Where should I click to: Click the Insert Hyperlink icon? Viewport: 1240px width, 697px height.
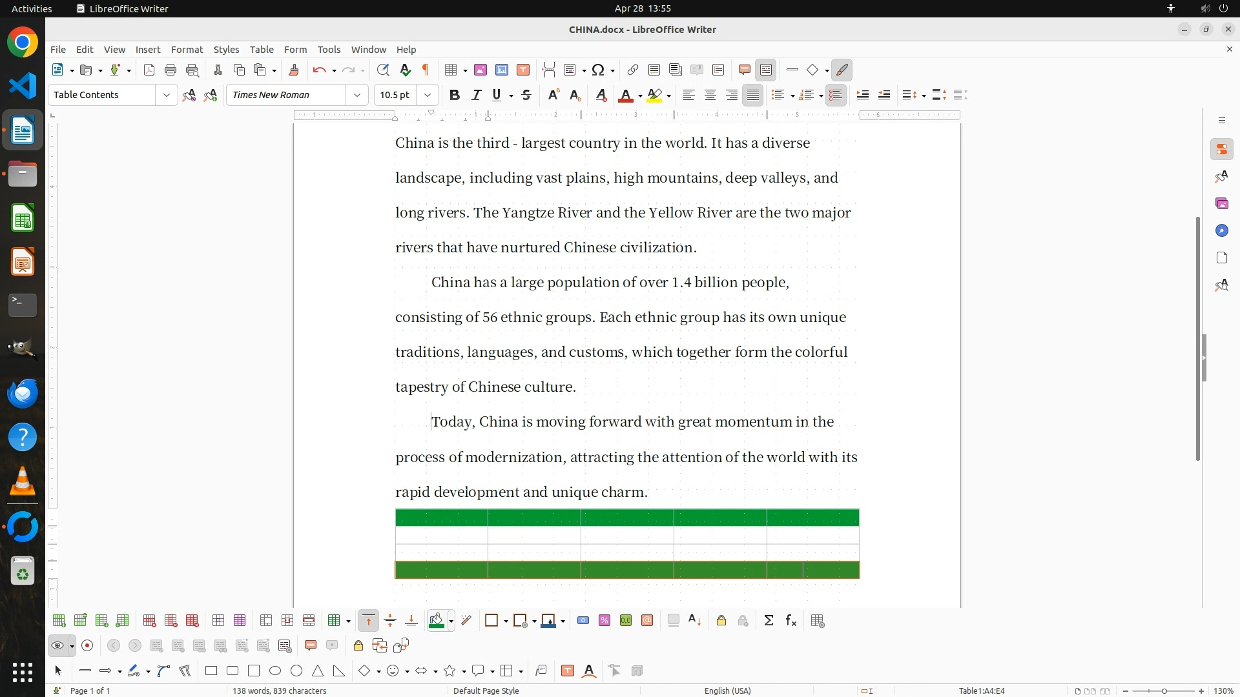point(633,70)
